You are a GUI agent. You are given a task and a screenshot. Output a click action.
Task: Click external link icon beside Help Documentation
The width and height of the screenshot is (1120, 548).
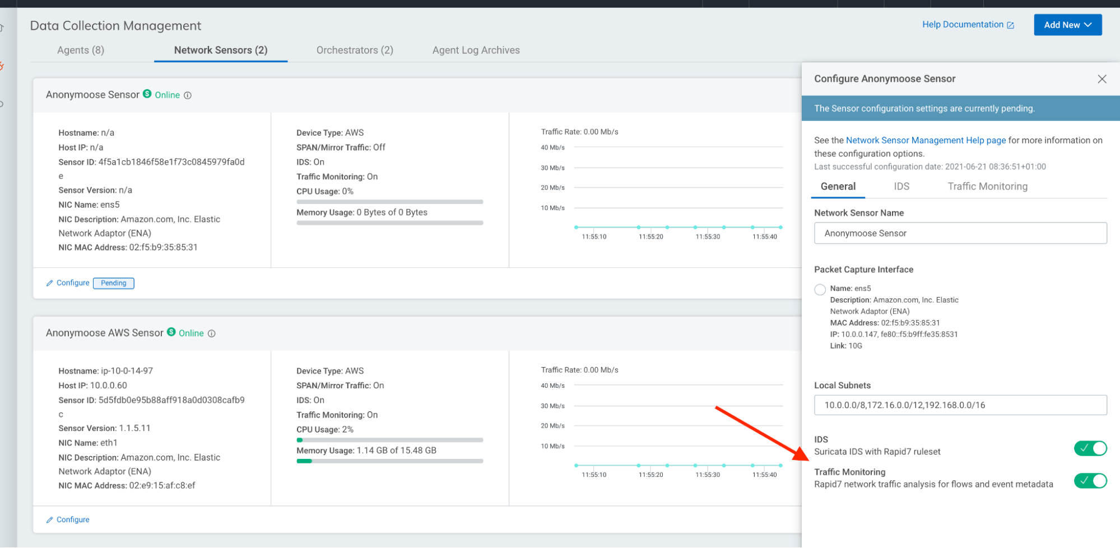1010,25
